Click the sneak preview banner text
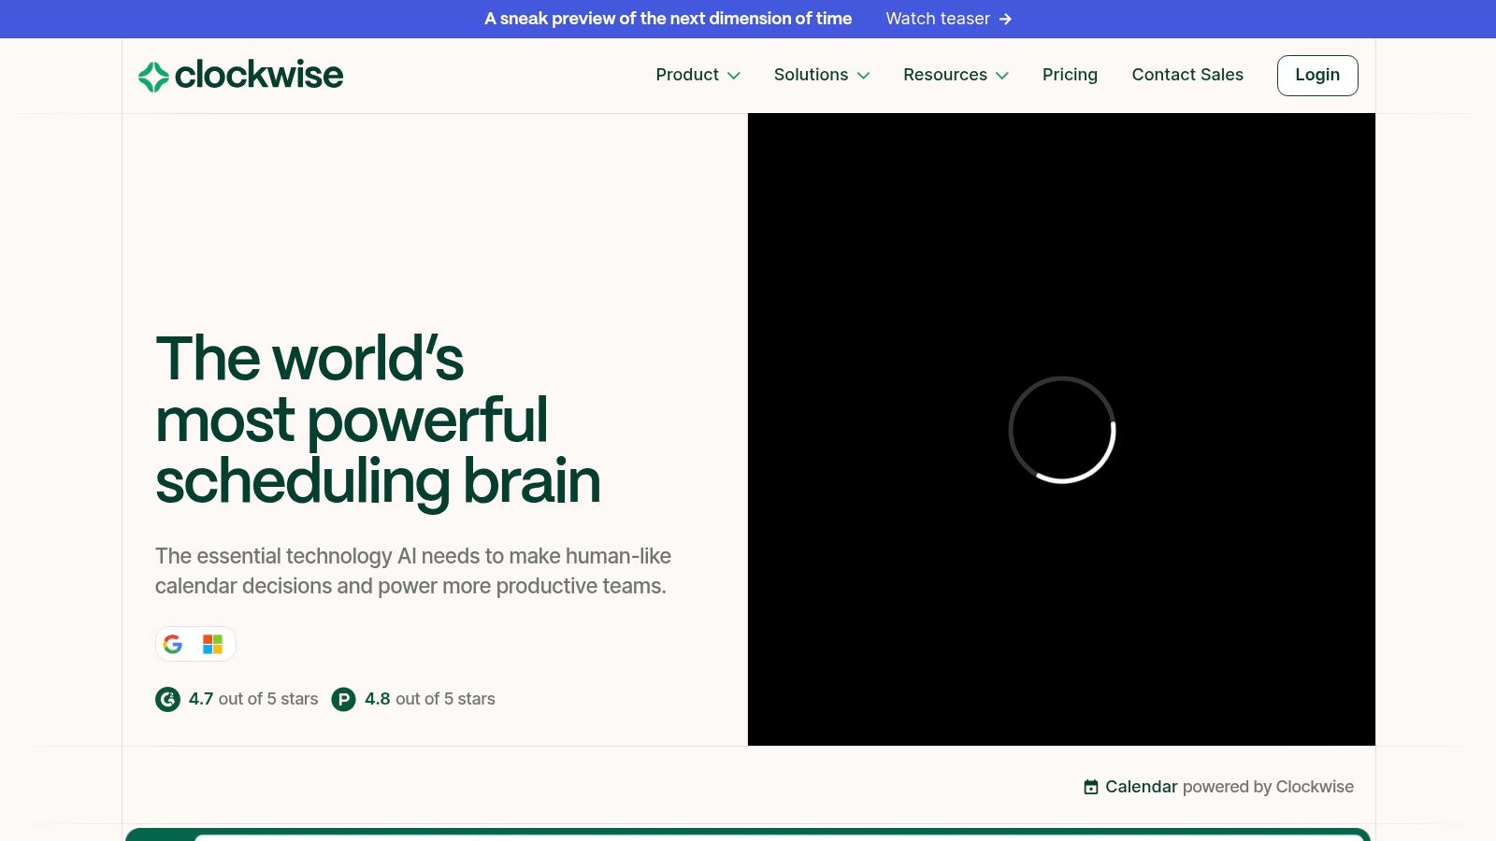The image size is (1496, 841). [x=668, y=19]
